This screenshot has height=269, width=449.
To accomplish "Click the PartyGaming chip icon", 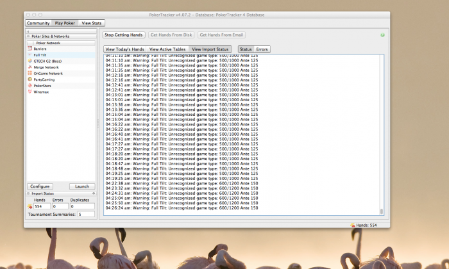I will click(x=30, y=79).
